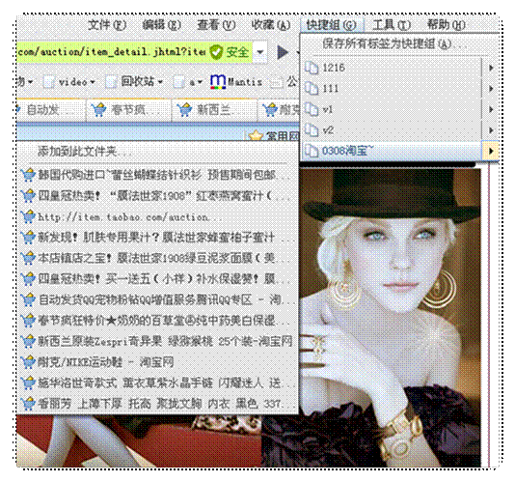Open 春节疯狂特价 奶奶的百草堂 bookmark

click(157, 321)
